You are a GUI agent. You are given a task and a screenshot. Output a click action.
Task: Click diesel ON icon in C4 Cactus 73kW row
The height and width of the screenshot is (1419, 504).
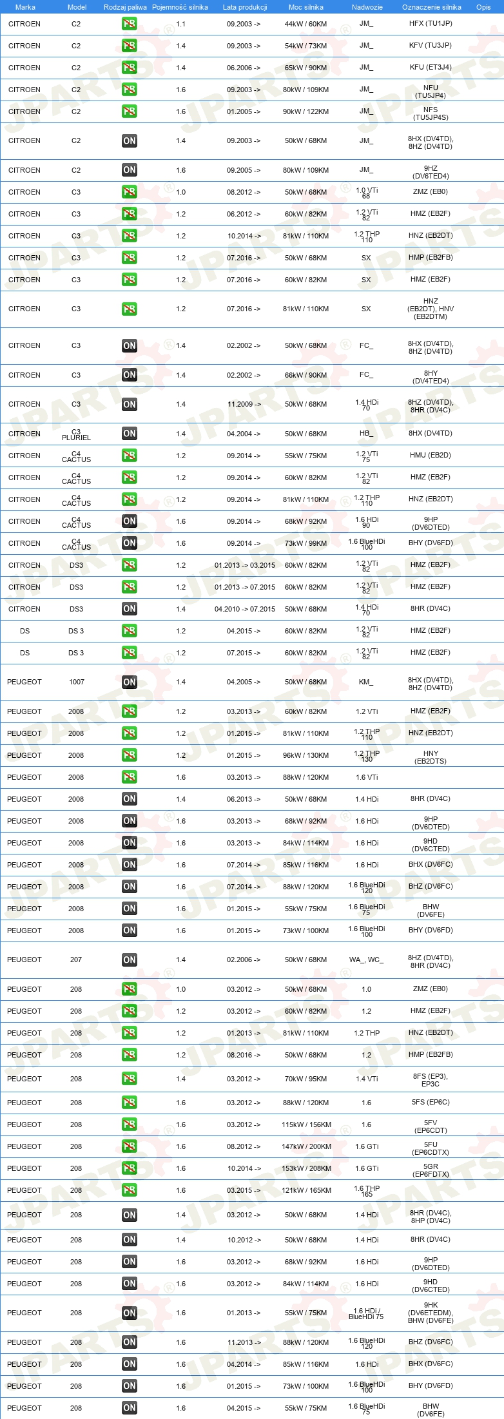(x=130, y=543)
